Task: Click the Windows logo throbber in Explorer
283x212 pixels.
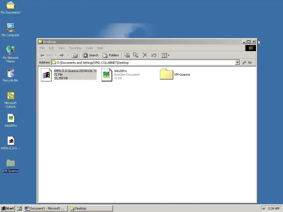Action: point(250,48)
